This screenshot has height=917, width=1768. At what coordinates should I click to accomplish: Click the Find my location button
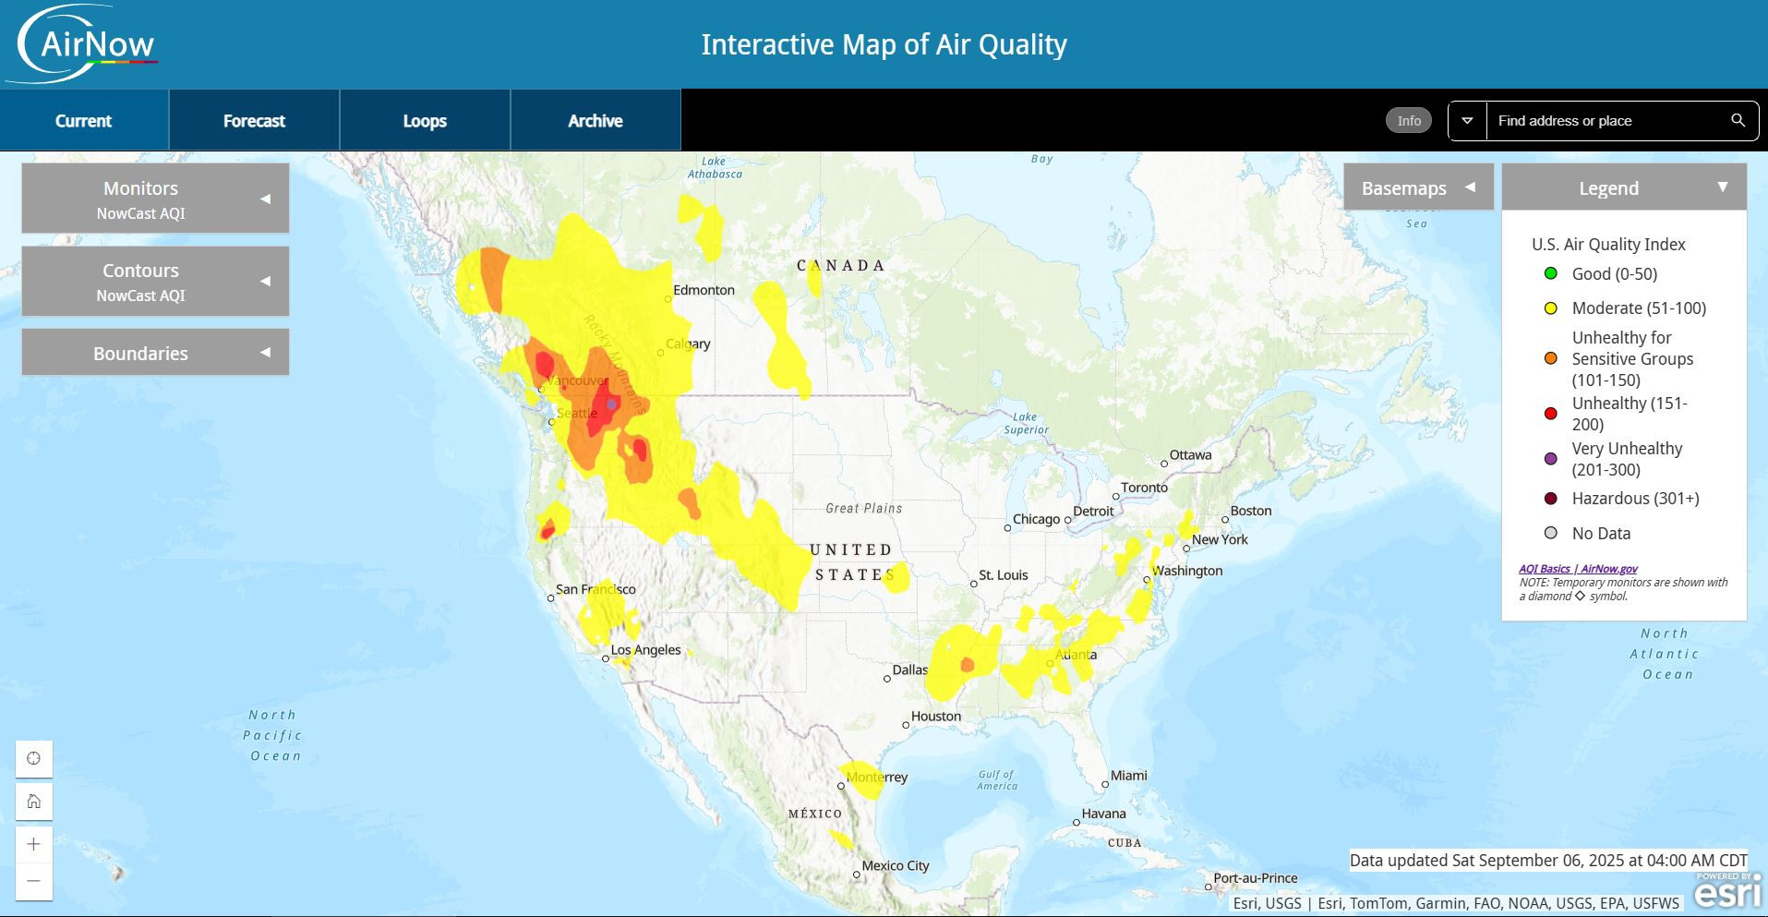click(x=34, y=758)
